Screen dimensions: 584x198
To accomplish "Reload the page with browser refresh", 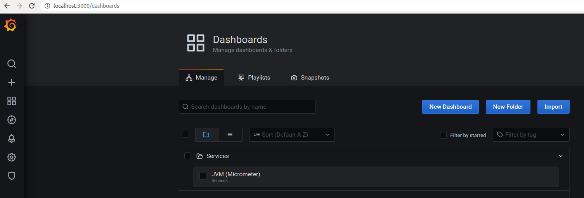I will [32, 6].
